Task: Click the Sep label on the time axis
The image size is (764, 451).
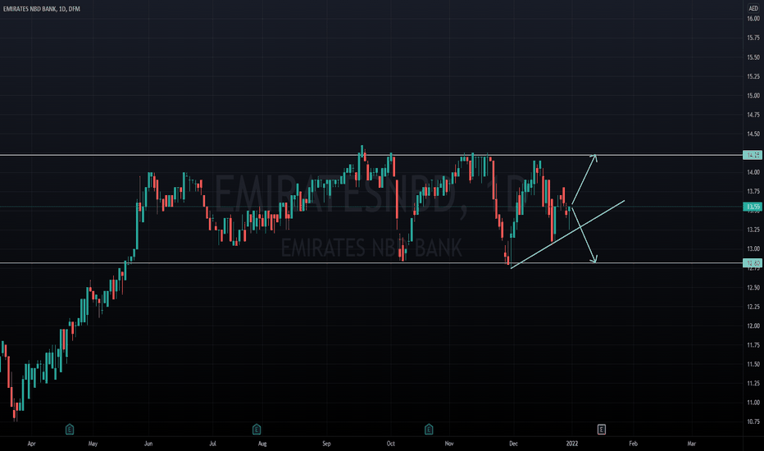Action: click(x=326, y=444)
